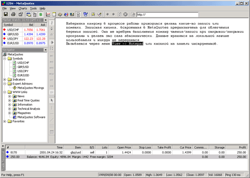Select the parallel lines channel tool
This screenshot has height=178, width=250.
52,126
